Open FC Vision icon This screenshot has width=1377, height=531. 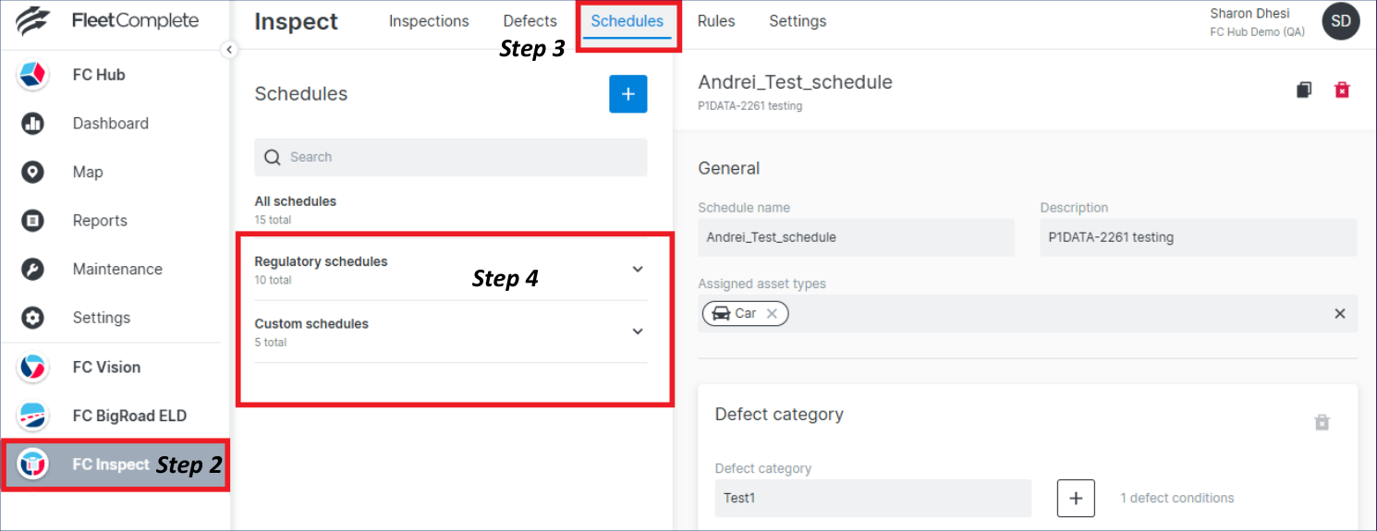pyautogui.click(x=33, y=368)
